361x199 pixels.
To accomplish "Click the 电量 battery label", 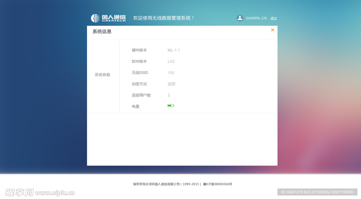I will pos(136,107).
